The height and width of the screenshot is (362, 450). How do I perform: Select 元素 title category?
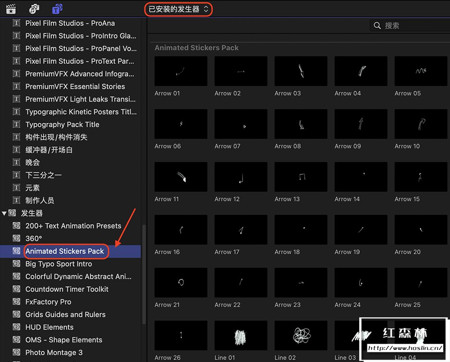tap(70, 188)
